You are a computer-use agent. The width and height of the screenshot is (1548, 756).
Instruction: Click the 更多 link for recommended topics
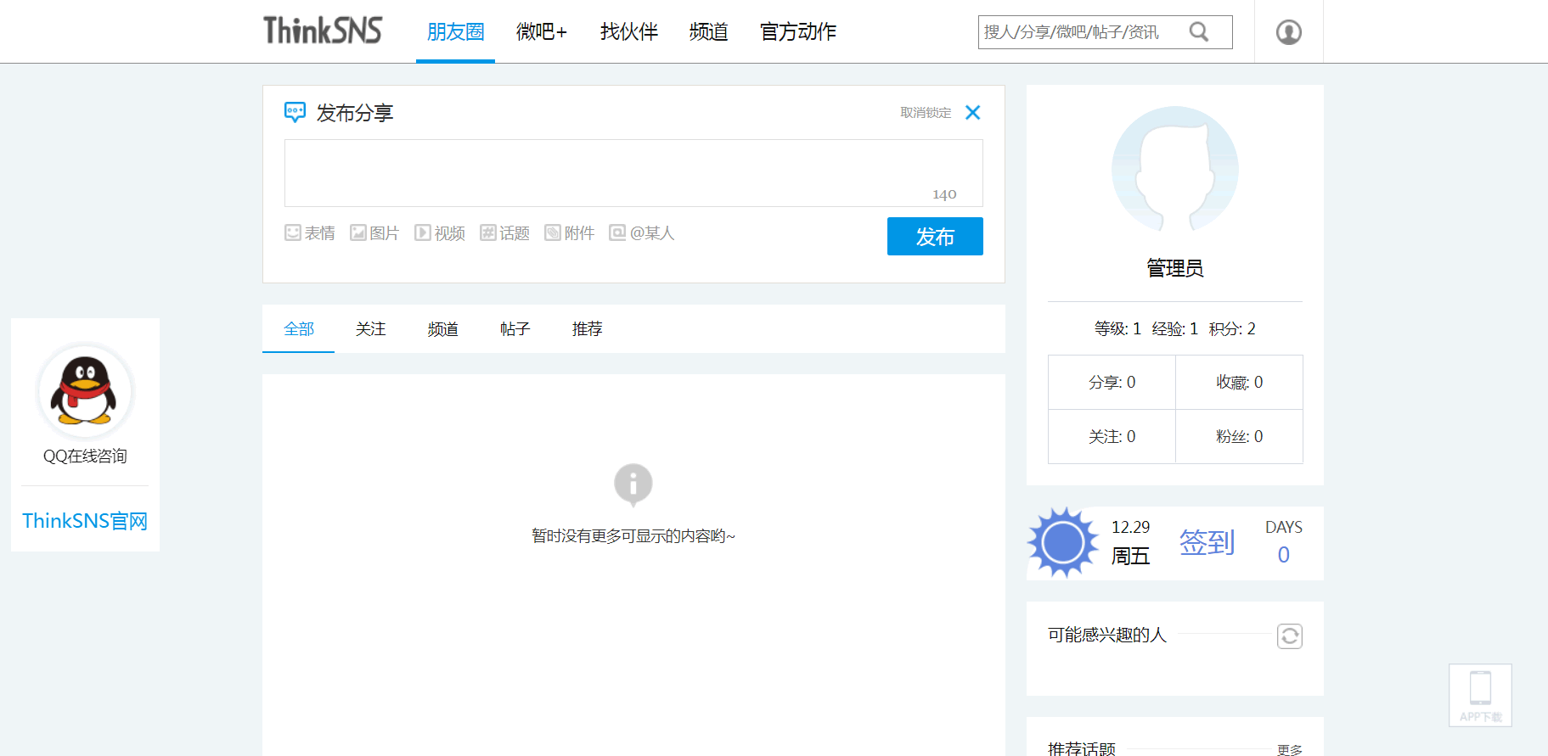(x=1289, y=749)
